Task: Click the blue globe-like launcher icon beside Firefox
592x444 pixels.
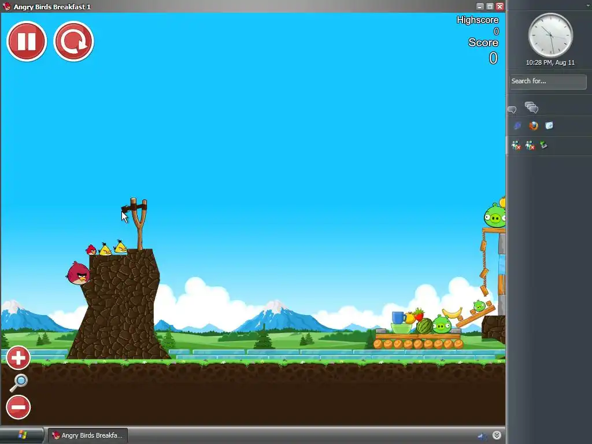Action: tap(517, 125)
